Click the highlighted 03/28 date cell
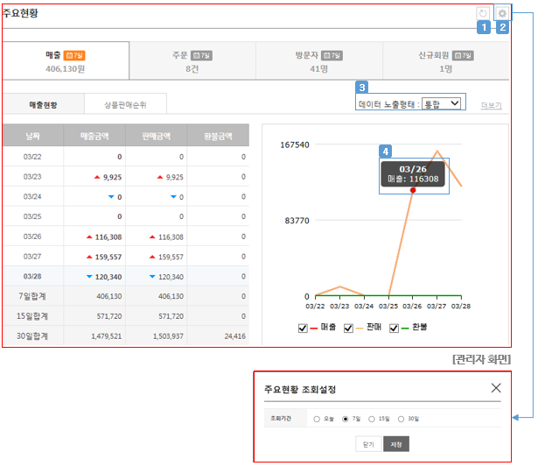The image size is (538, 466). point(32,276)
